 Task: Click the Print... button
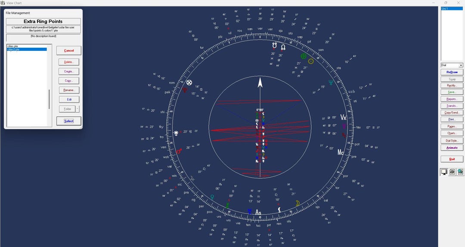coord(452,120)
